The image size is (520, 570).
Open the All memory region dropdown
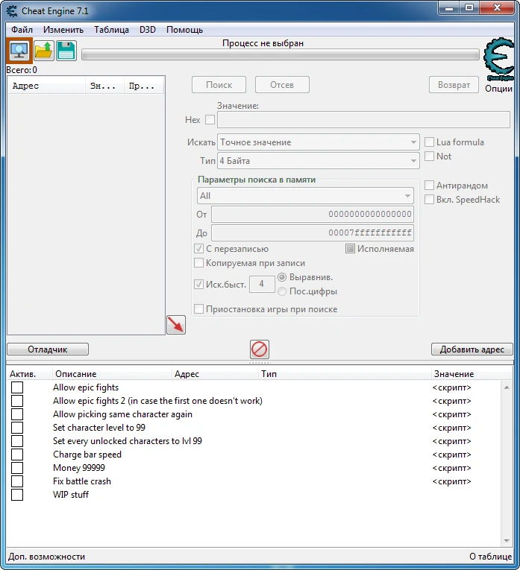305,196
